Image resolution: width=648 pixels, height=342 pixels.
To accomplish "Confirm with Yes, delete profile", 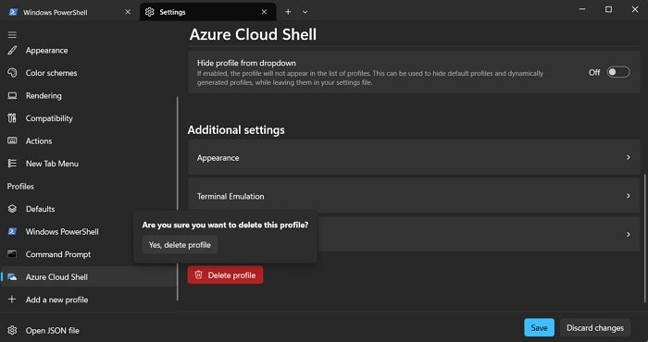I will point(180,245).
